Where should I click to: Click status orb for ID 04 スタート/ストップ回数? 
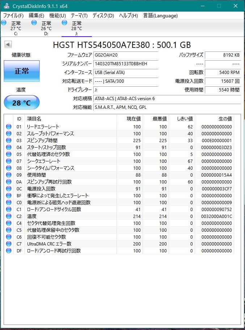(x=9, y=147)
